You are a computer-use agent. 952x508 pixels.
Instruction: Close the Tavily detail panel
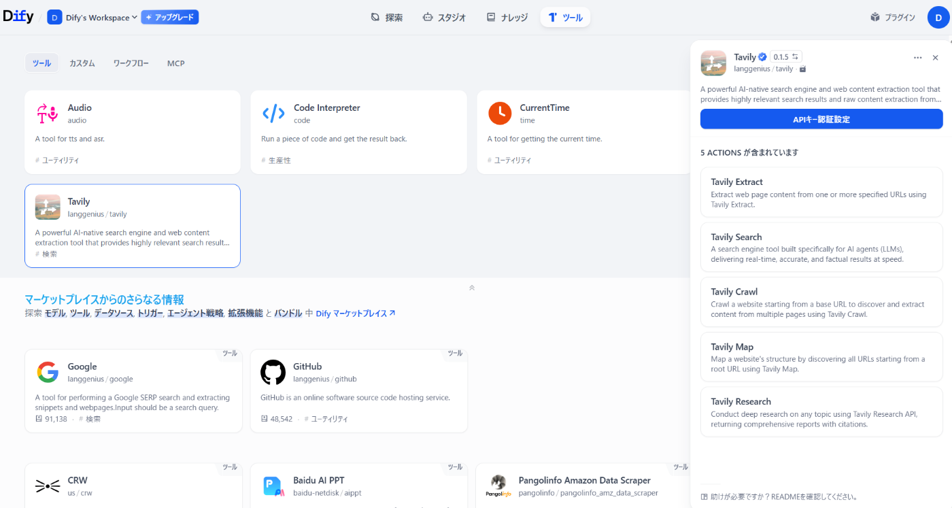pos(935,58)
